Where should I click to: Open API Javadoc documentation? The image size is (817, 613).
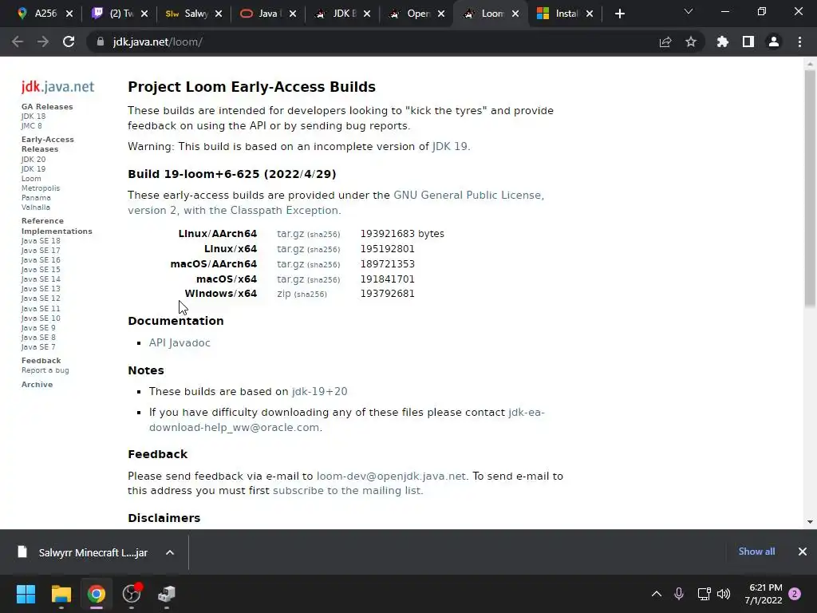point(180,342)
